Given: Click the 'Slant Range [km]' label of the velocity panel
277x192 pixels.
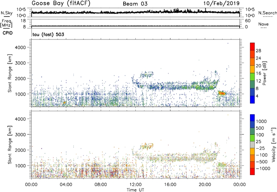Looking at the screenshot, I should (x=10, y=145).
